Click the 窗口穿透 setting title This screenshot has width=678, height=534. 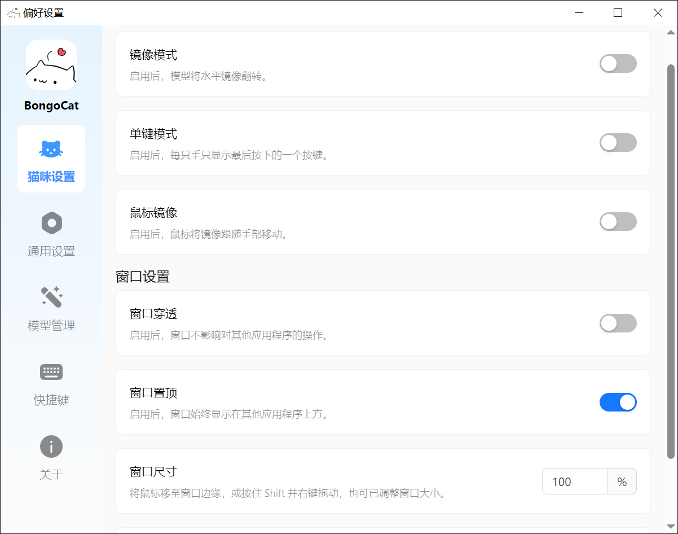(153, 314)
